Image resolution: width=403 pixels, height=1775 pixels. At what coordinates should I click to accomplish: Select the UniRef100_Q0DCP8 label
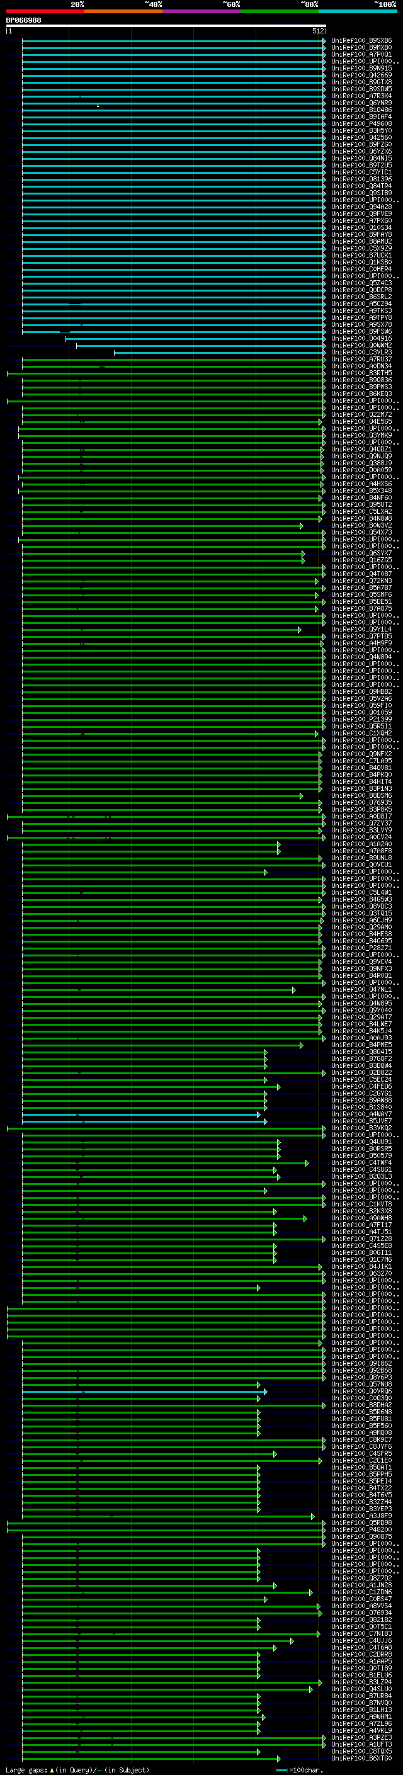(361, 290)
